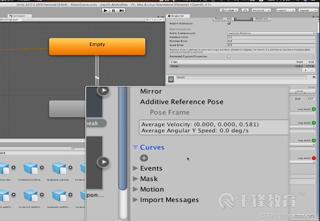Click the upper play button in the magnified view
Screen dimensions: 320x221
[103, 90]
